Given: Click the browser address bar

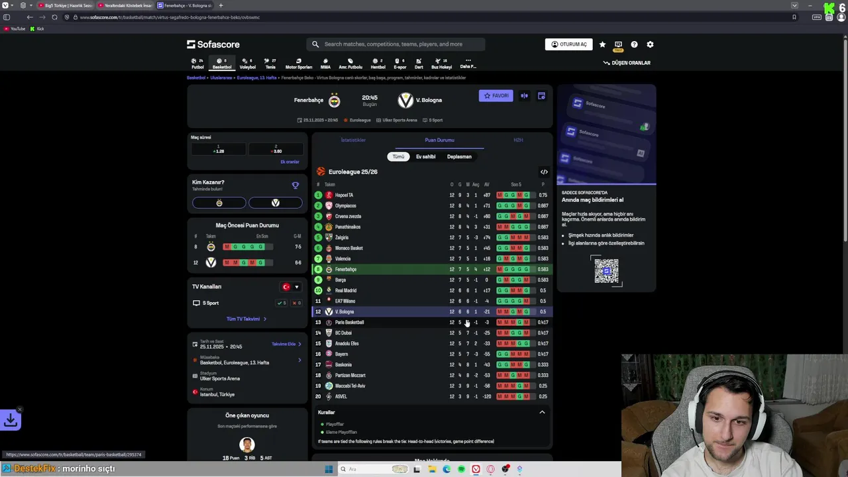Looking at the screenshot, I should point(431,17).
